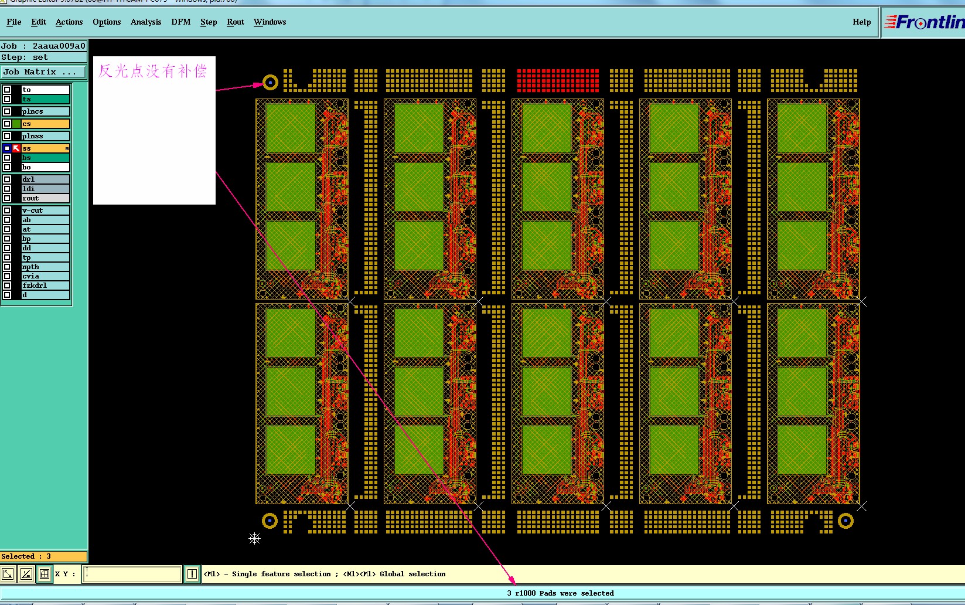The image size is (965, 605).
Task: Select layer name drl
Action: tap(46, 179)
